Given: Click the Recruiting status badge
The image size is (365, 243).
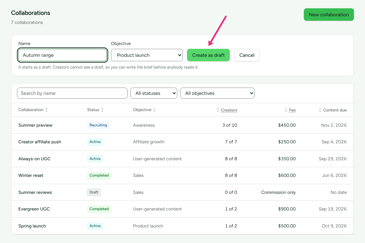Looking at the screenshot, I should (x=98, y=125).
